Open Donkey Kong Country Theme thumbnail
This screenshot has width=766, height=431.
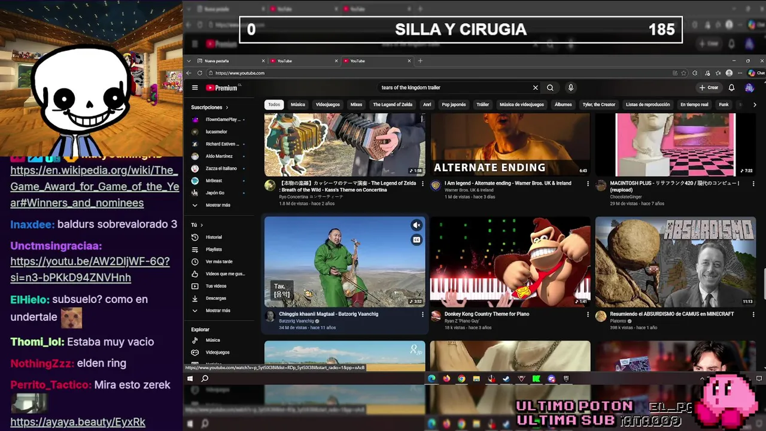tap(510, 262)
